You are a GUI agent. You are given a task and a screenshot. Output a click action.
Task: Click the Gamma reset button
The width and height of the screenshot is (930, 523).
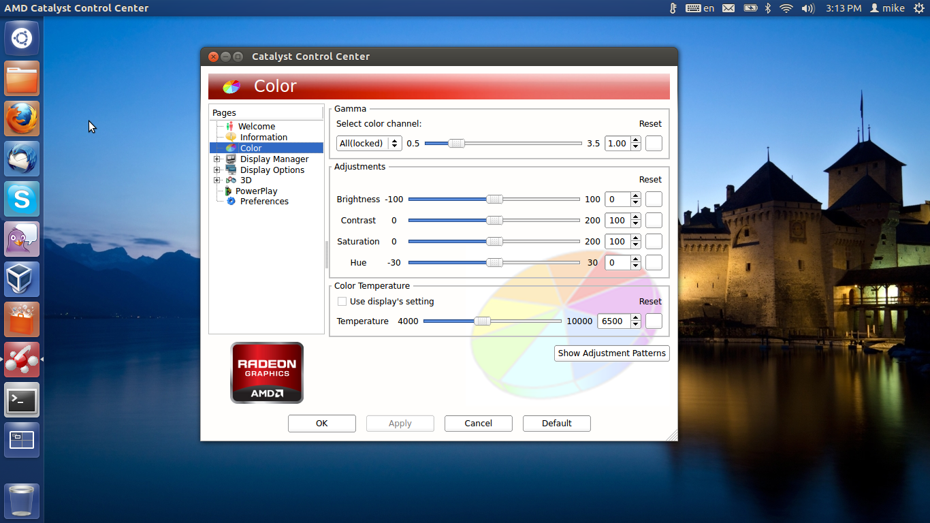click(654, 144)
